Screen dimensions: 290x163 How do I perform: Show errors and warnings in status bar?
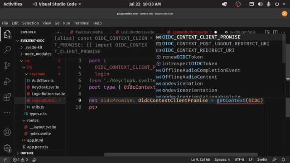coord(20,159)
